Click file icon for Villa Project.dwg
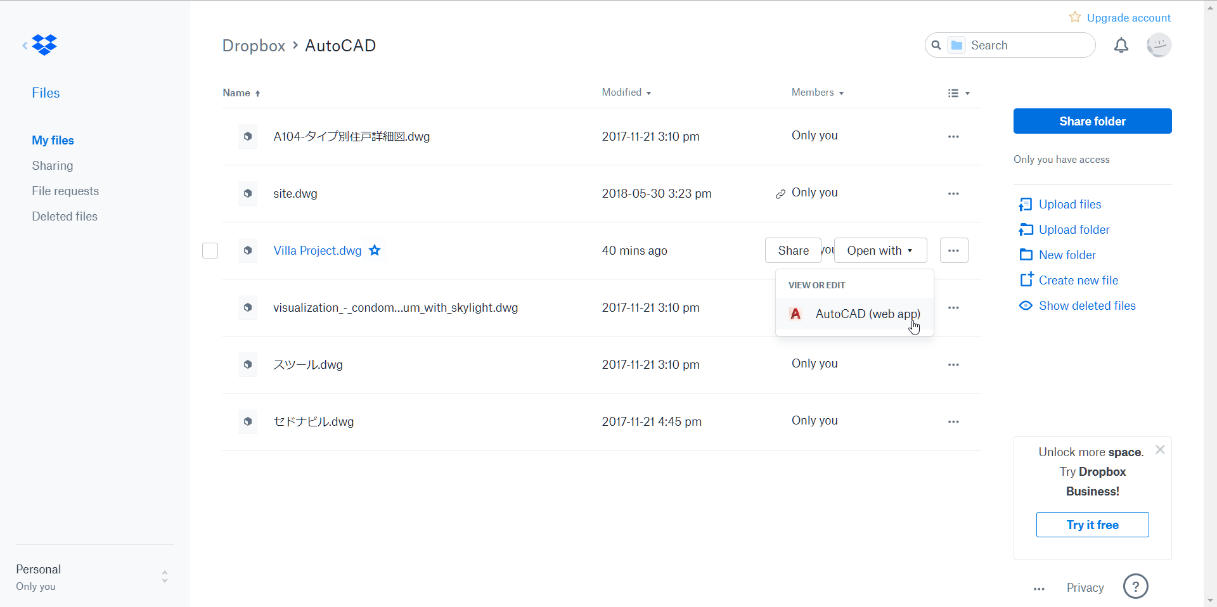The width and height of the screenshot is (1217, 607). pyautogui.click(x=248, y=250)
